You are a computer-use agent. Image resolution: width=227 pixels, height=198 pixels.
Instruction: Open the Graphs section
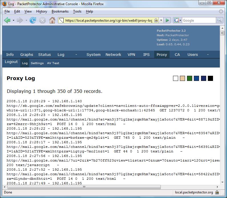tap(27, 55)
